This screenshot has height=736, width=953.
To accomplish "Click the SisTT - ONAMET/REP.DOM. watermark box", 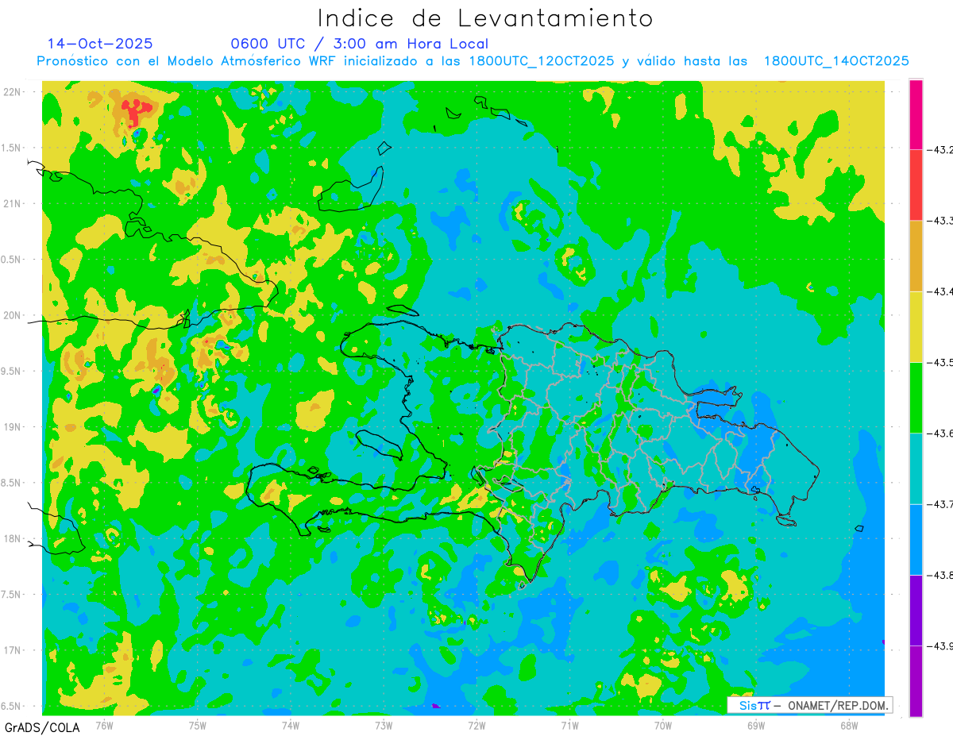I will (809, 705).
